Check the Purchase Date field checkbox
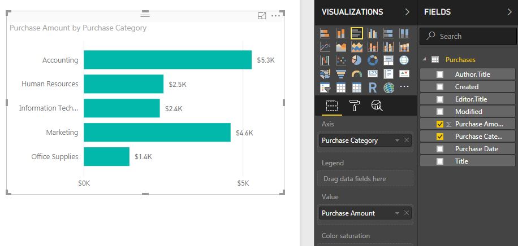 (440, 149)
